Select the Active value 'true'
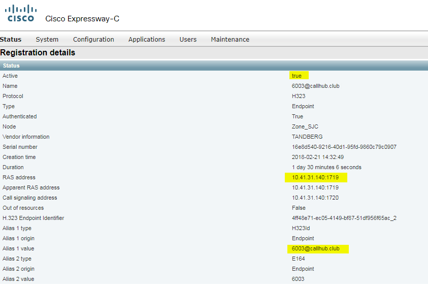Viewport: 428px width, 288px height. pos(297,76)
